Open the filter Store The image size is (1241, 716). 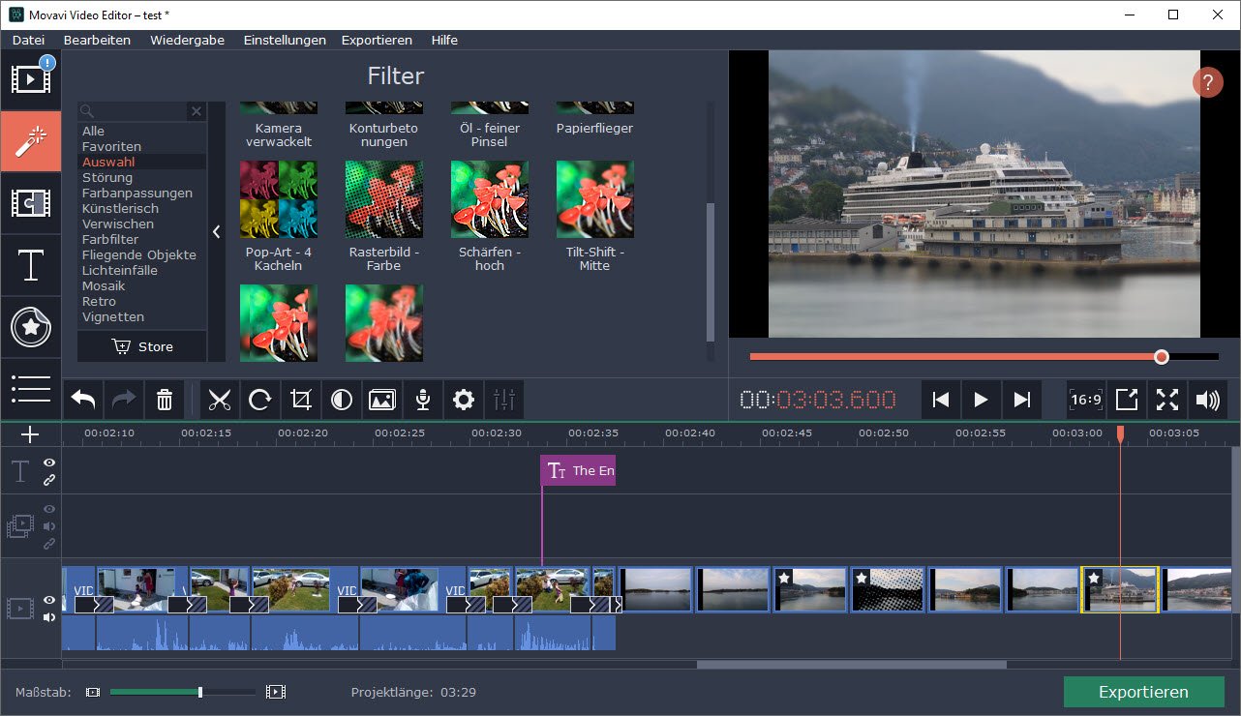click(x=142, y=346)
